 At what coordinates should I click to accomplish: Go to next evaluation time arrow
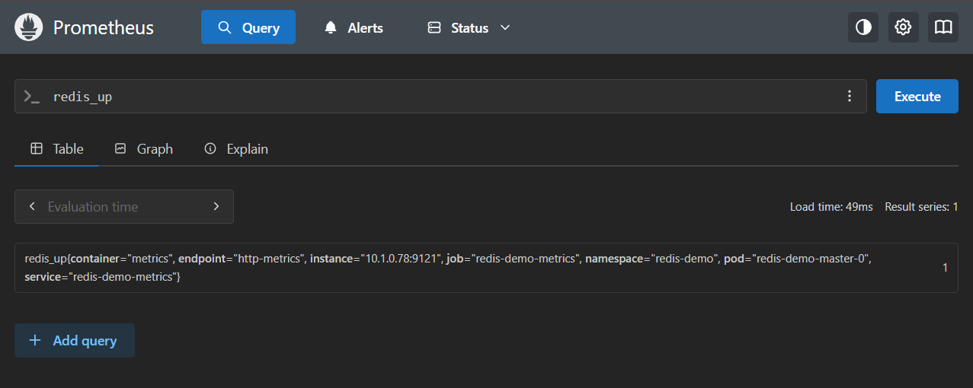[216, 206]
